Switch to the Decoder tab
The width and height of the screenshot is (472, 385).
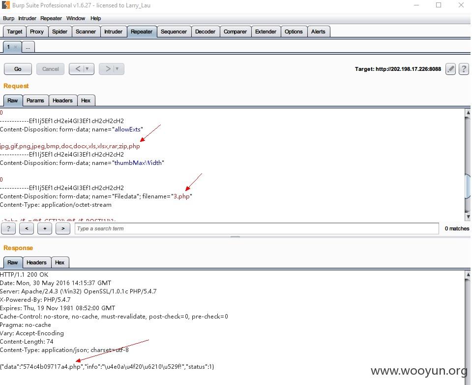pyautogui.click(x=206, y=32)
